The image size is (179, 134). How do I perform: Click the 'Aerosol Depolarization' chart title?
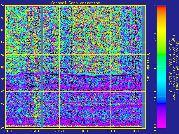coord(76,3)
